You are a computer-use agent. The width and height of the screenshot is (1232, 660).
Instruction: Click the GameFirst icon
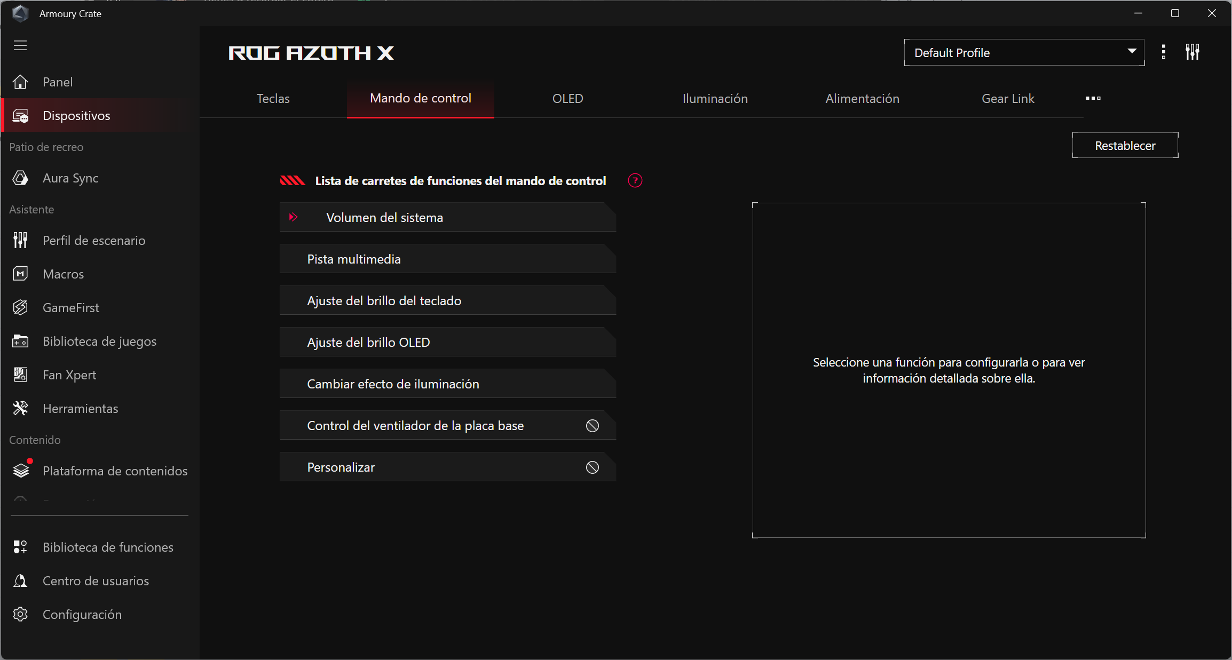click(20, 307)
